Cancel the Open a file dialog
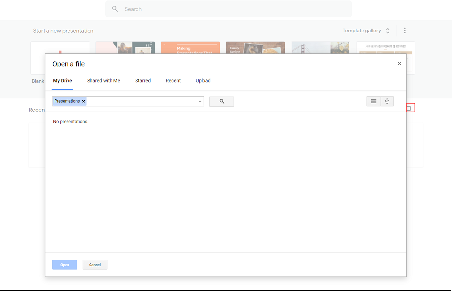Screen dimensions: 452x291 (94, 265)
